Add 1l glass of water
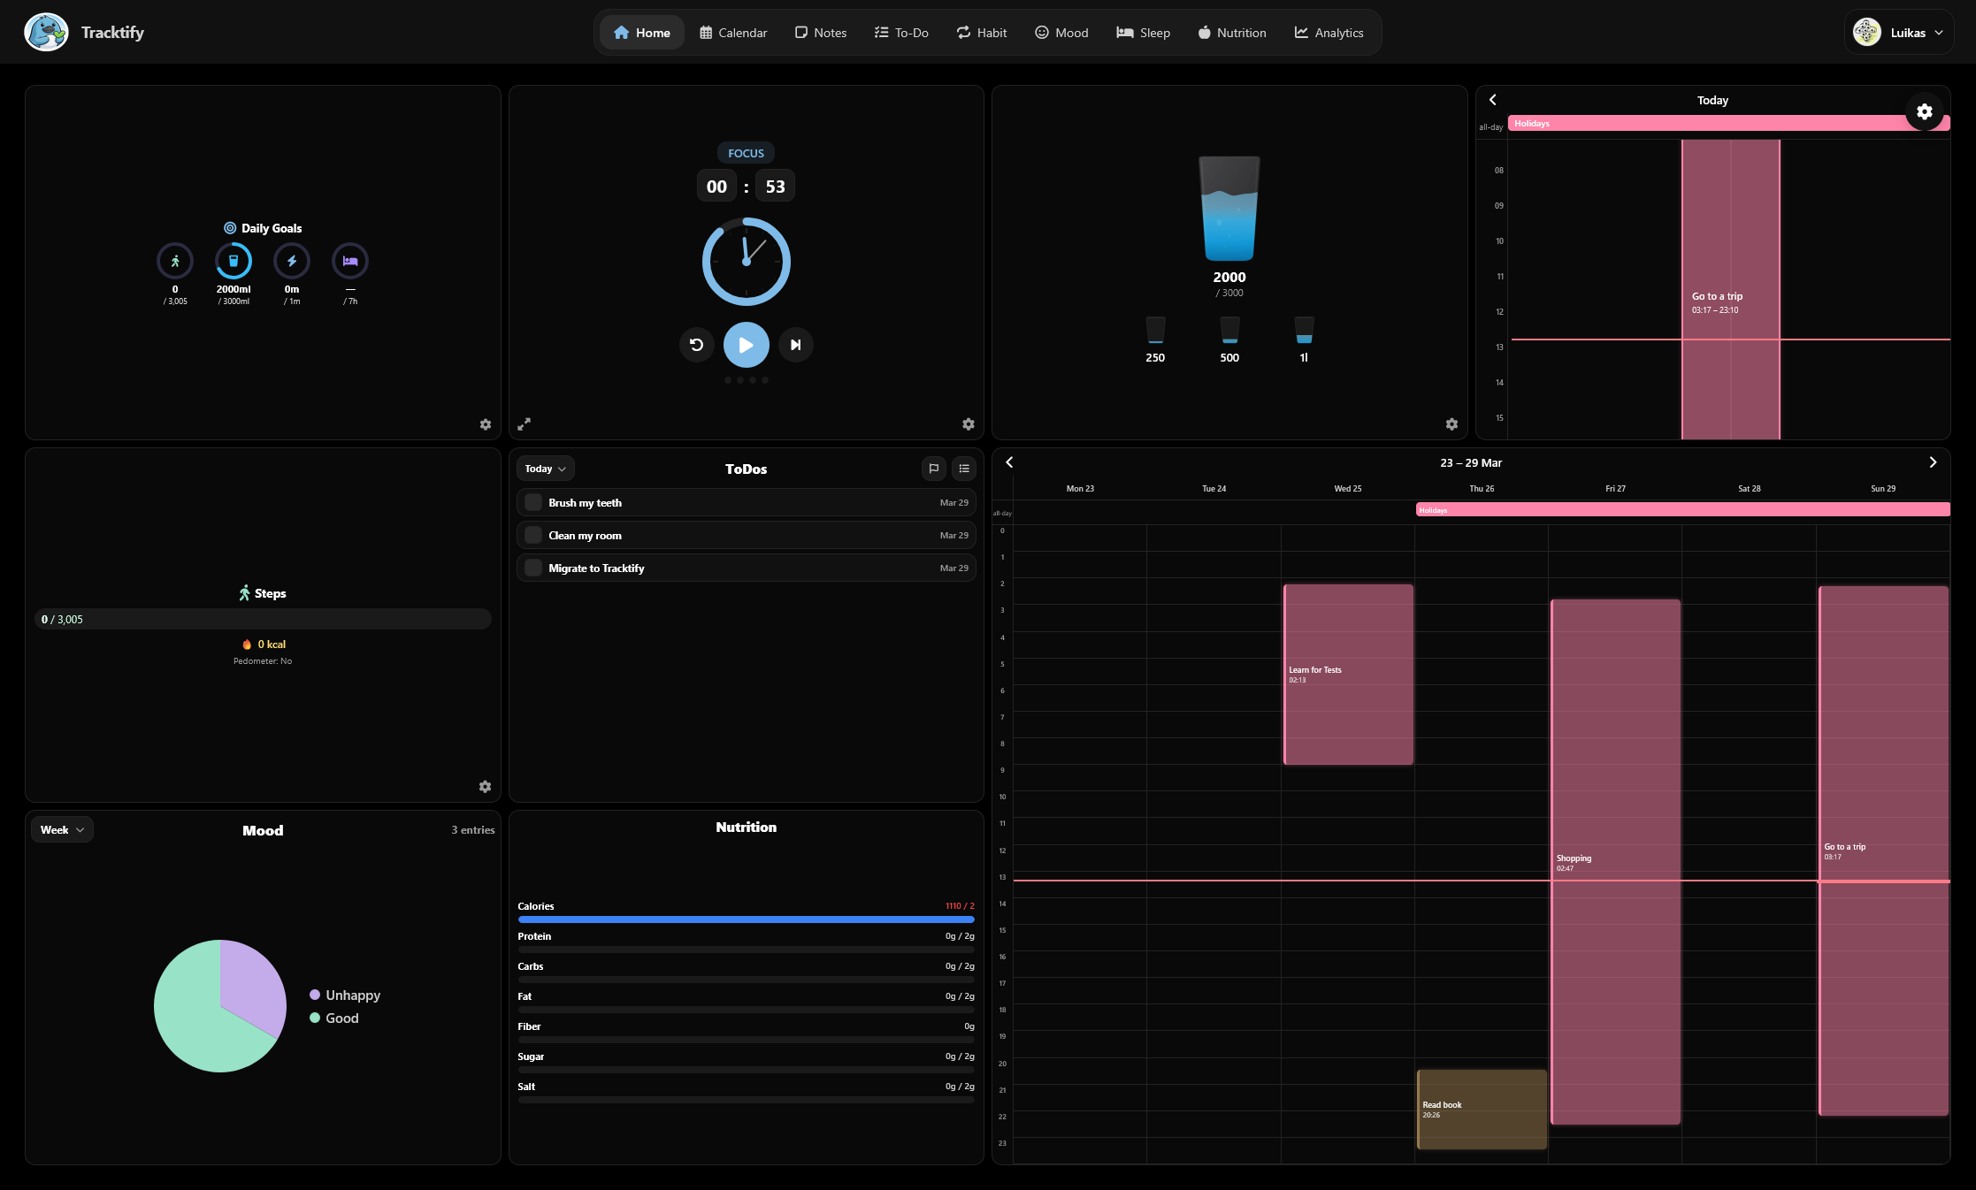The width and height of the screenshot is (1976, 1190). click(1304, 339)
